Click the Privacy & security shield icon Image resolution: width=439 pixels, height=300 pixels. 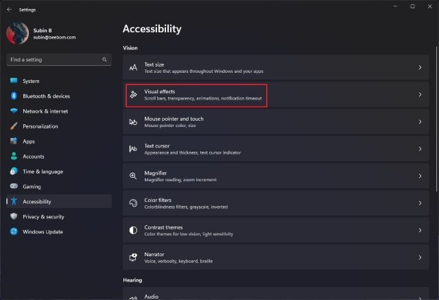[x=14, y=216]
